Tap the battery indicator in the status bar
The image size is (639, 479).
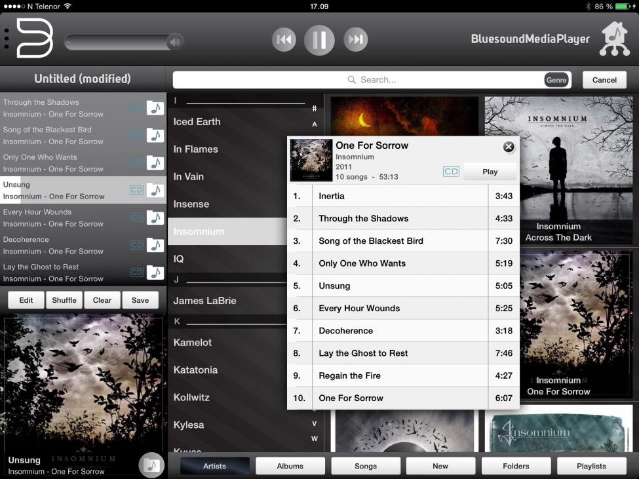pyautogui.click(x=623, y=7)
